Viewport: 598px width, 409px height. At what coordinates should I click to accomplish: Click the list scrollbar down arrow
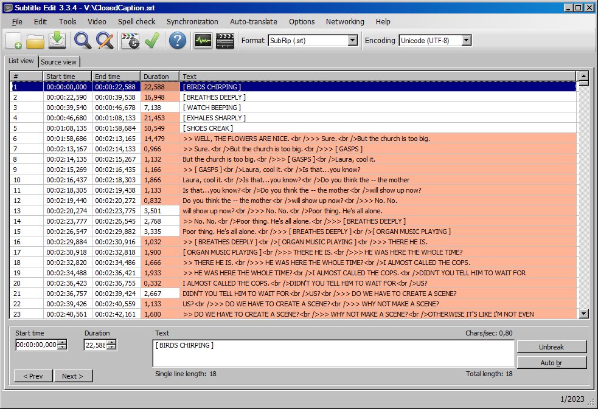584,314
